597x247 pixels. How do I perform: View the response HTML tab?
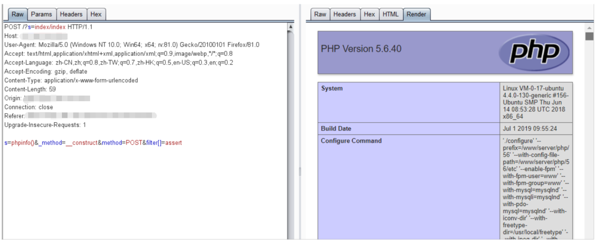pyautogui.click(x=390, y=14)
